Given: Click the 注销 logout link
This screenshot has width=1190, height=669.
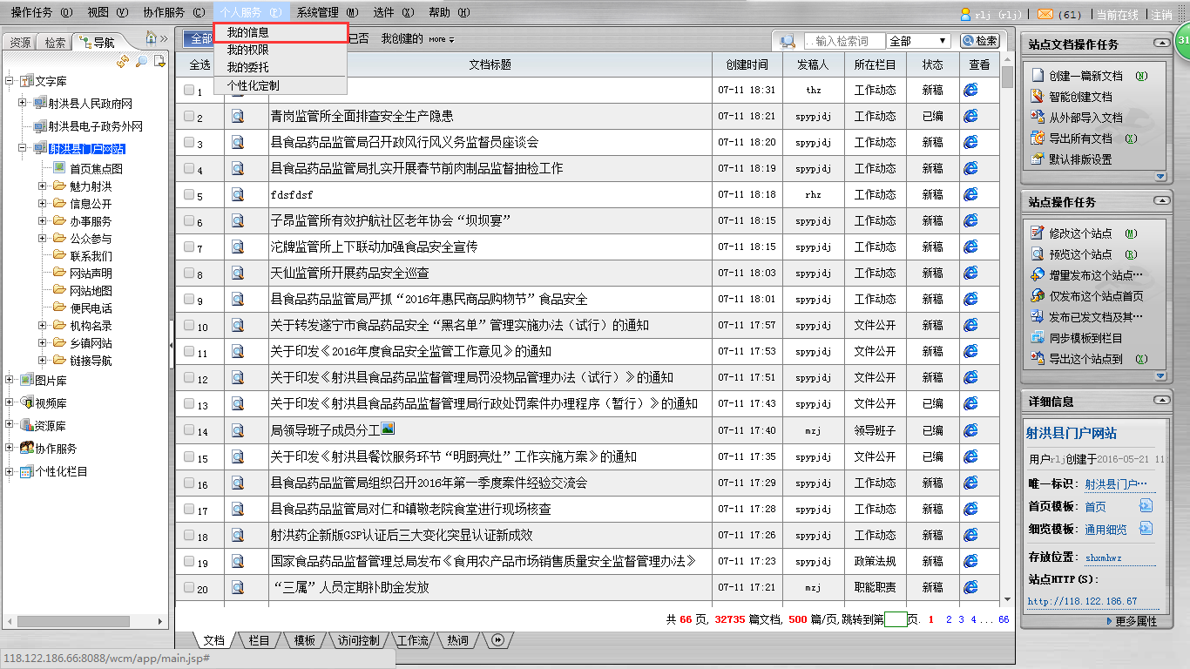Looking at the screenshot, I should coord(1161,14).
